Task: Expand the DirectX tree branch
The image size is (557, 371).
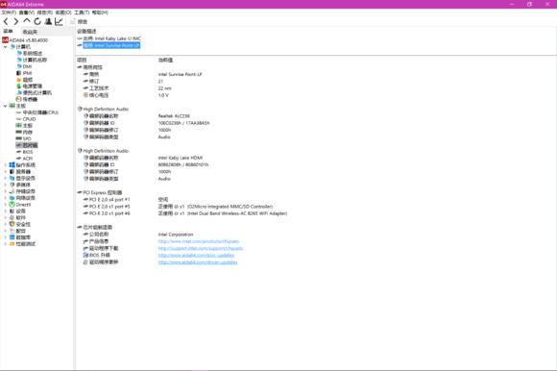Action: pyautogui.click(x=6, y=205)
